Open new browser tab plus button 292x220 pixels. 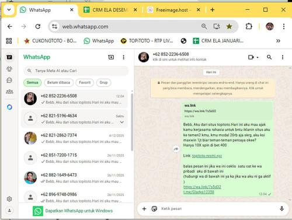point(213,10)
